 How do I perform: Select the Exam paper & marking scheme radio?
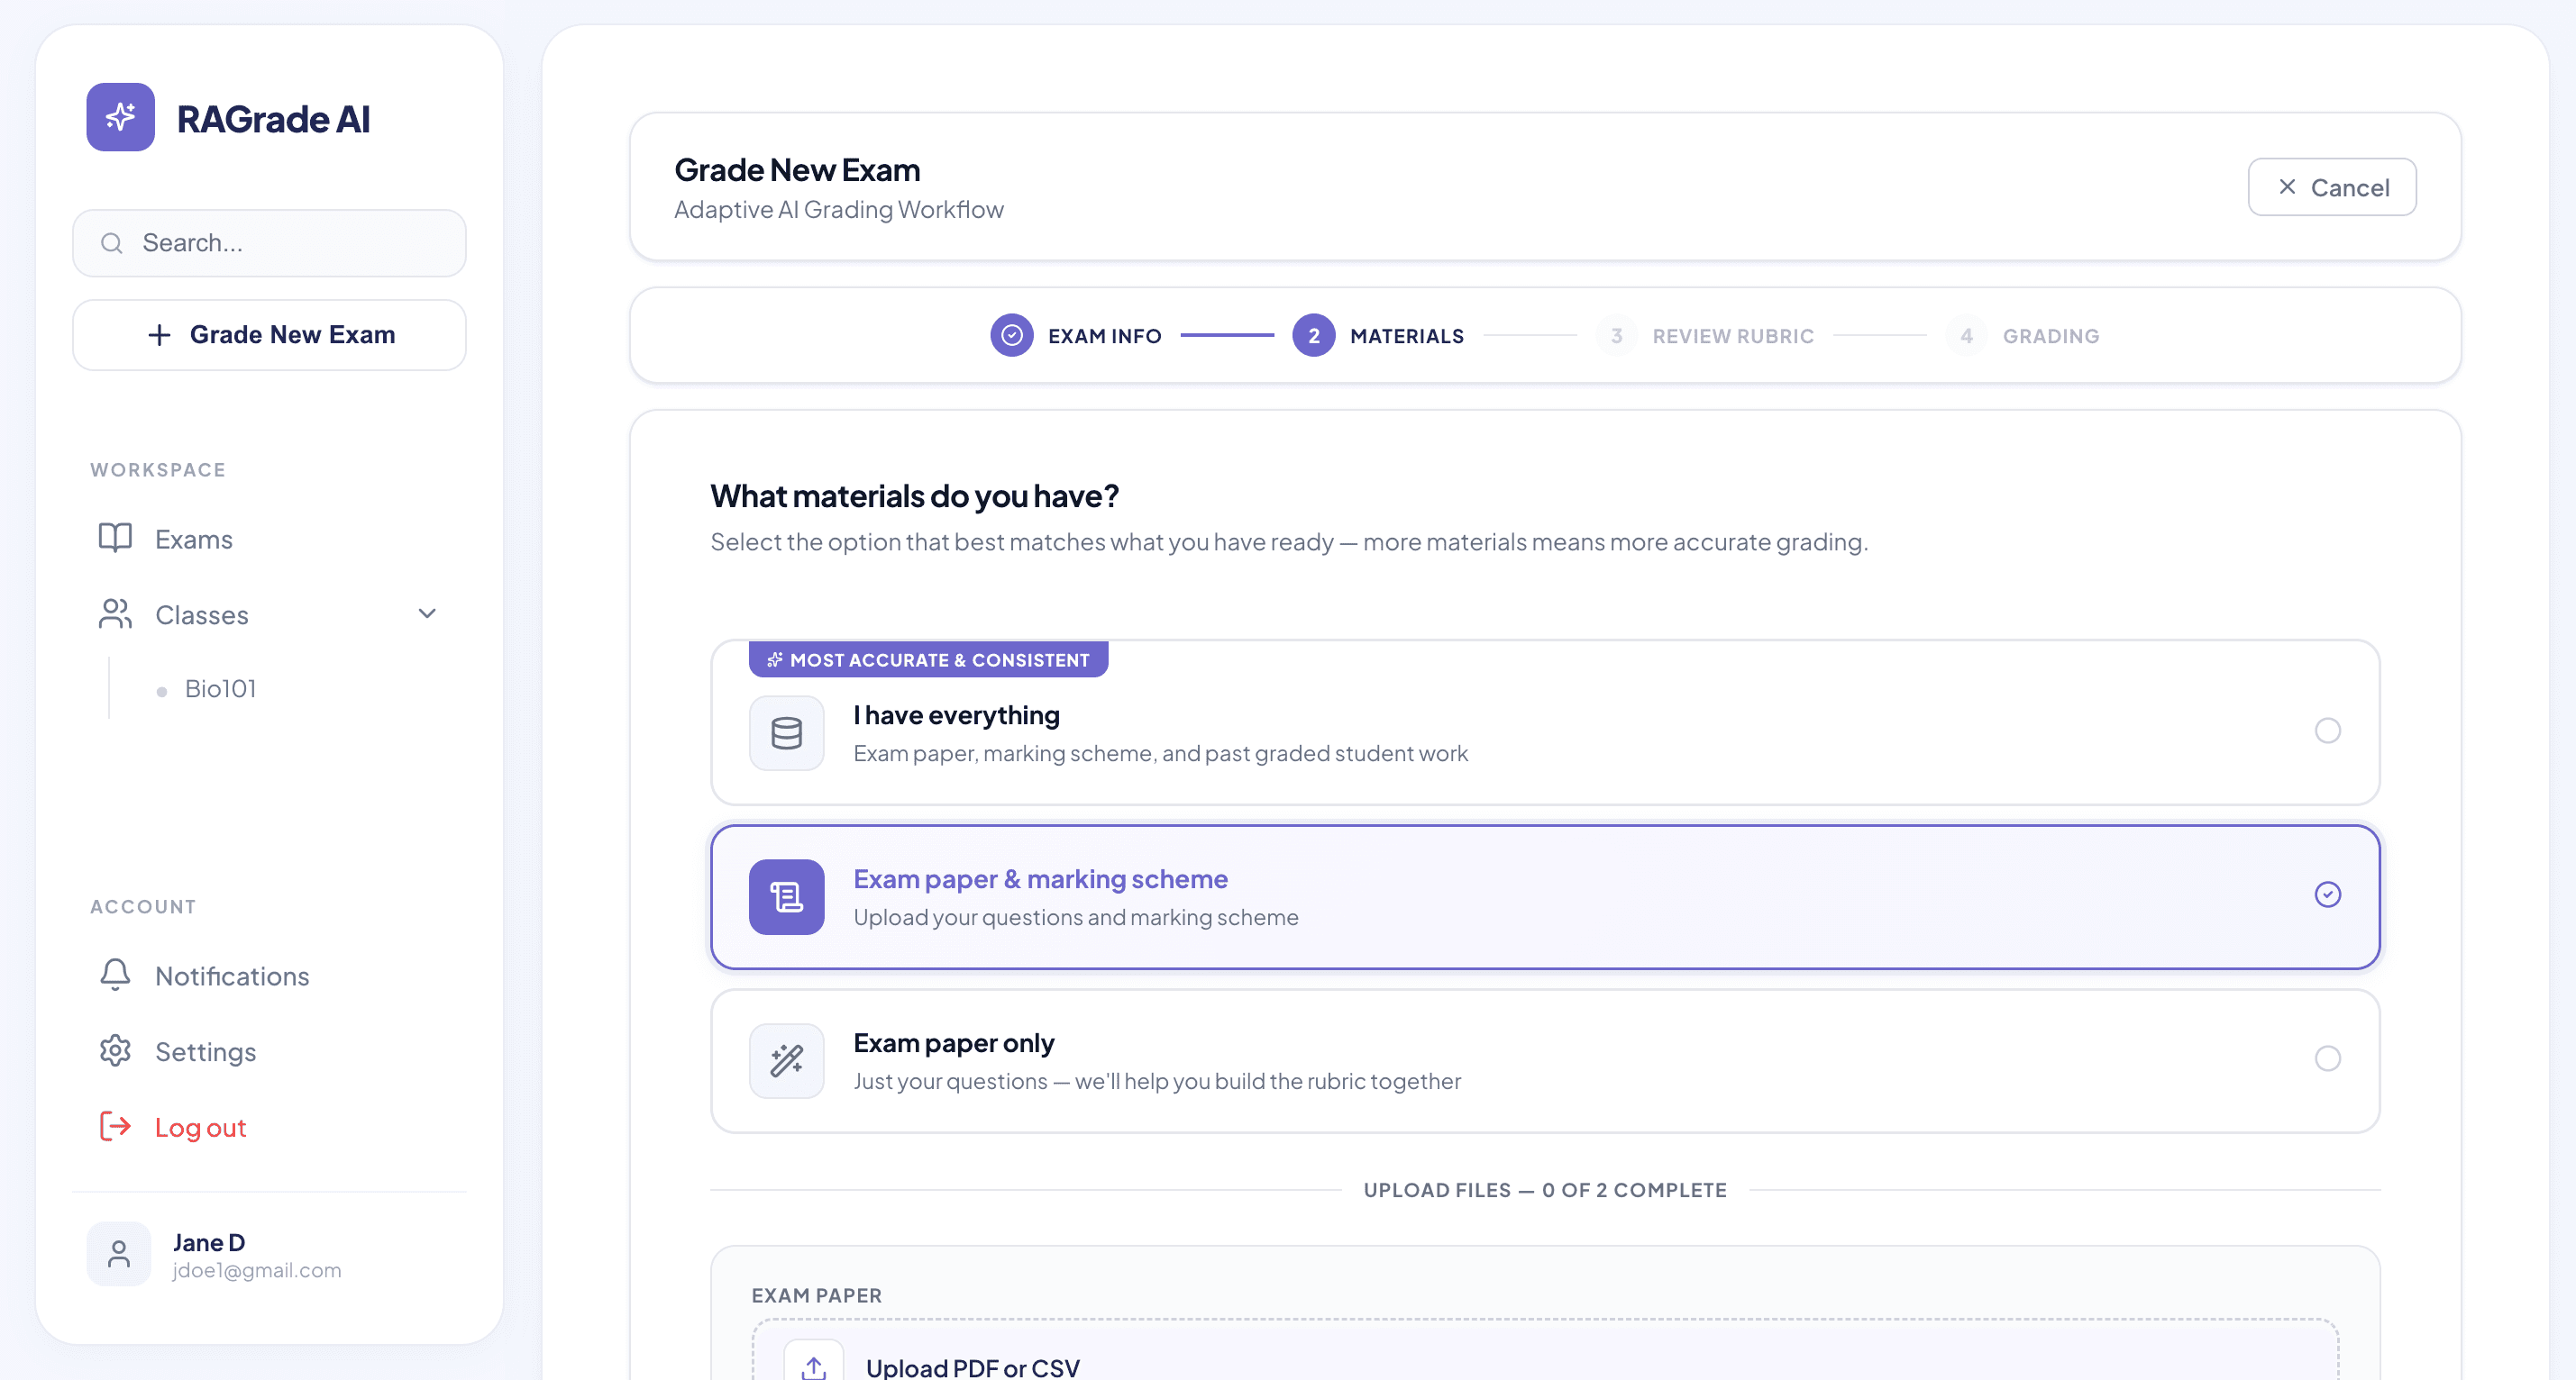pos(2327,894)
